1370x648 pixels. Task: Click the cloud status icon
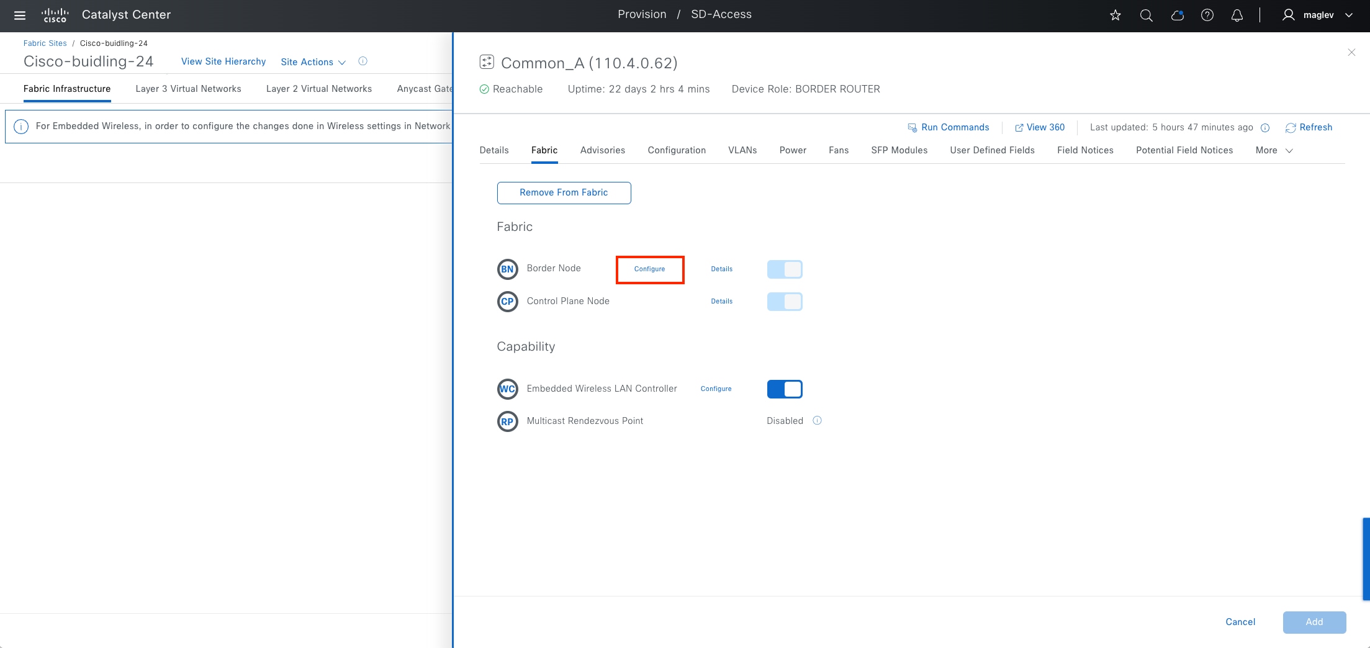(x=1177, y=15)
